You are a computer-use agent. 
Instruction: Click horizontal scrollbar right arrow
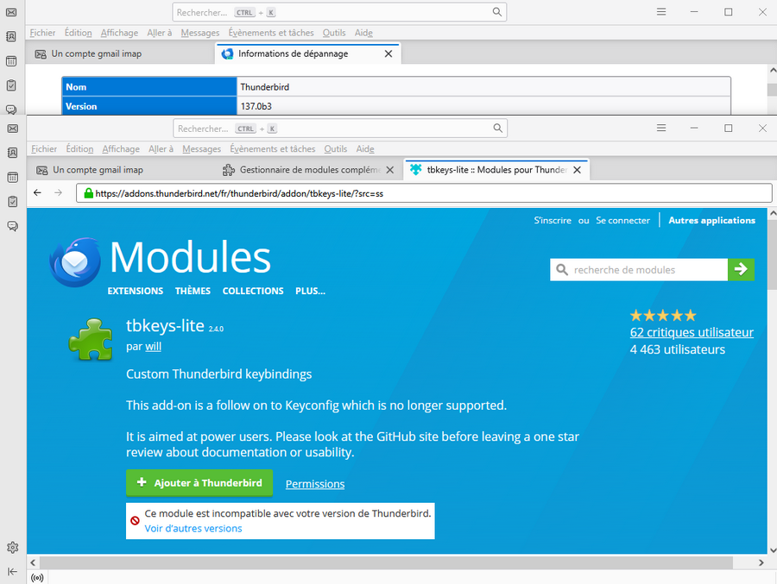(761, 562)
